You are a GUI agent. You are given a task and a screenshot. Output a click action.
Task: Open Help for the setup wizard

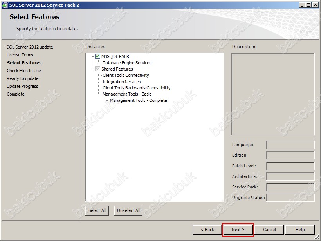[x=300, y=230]
